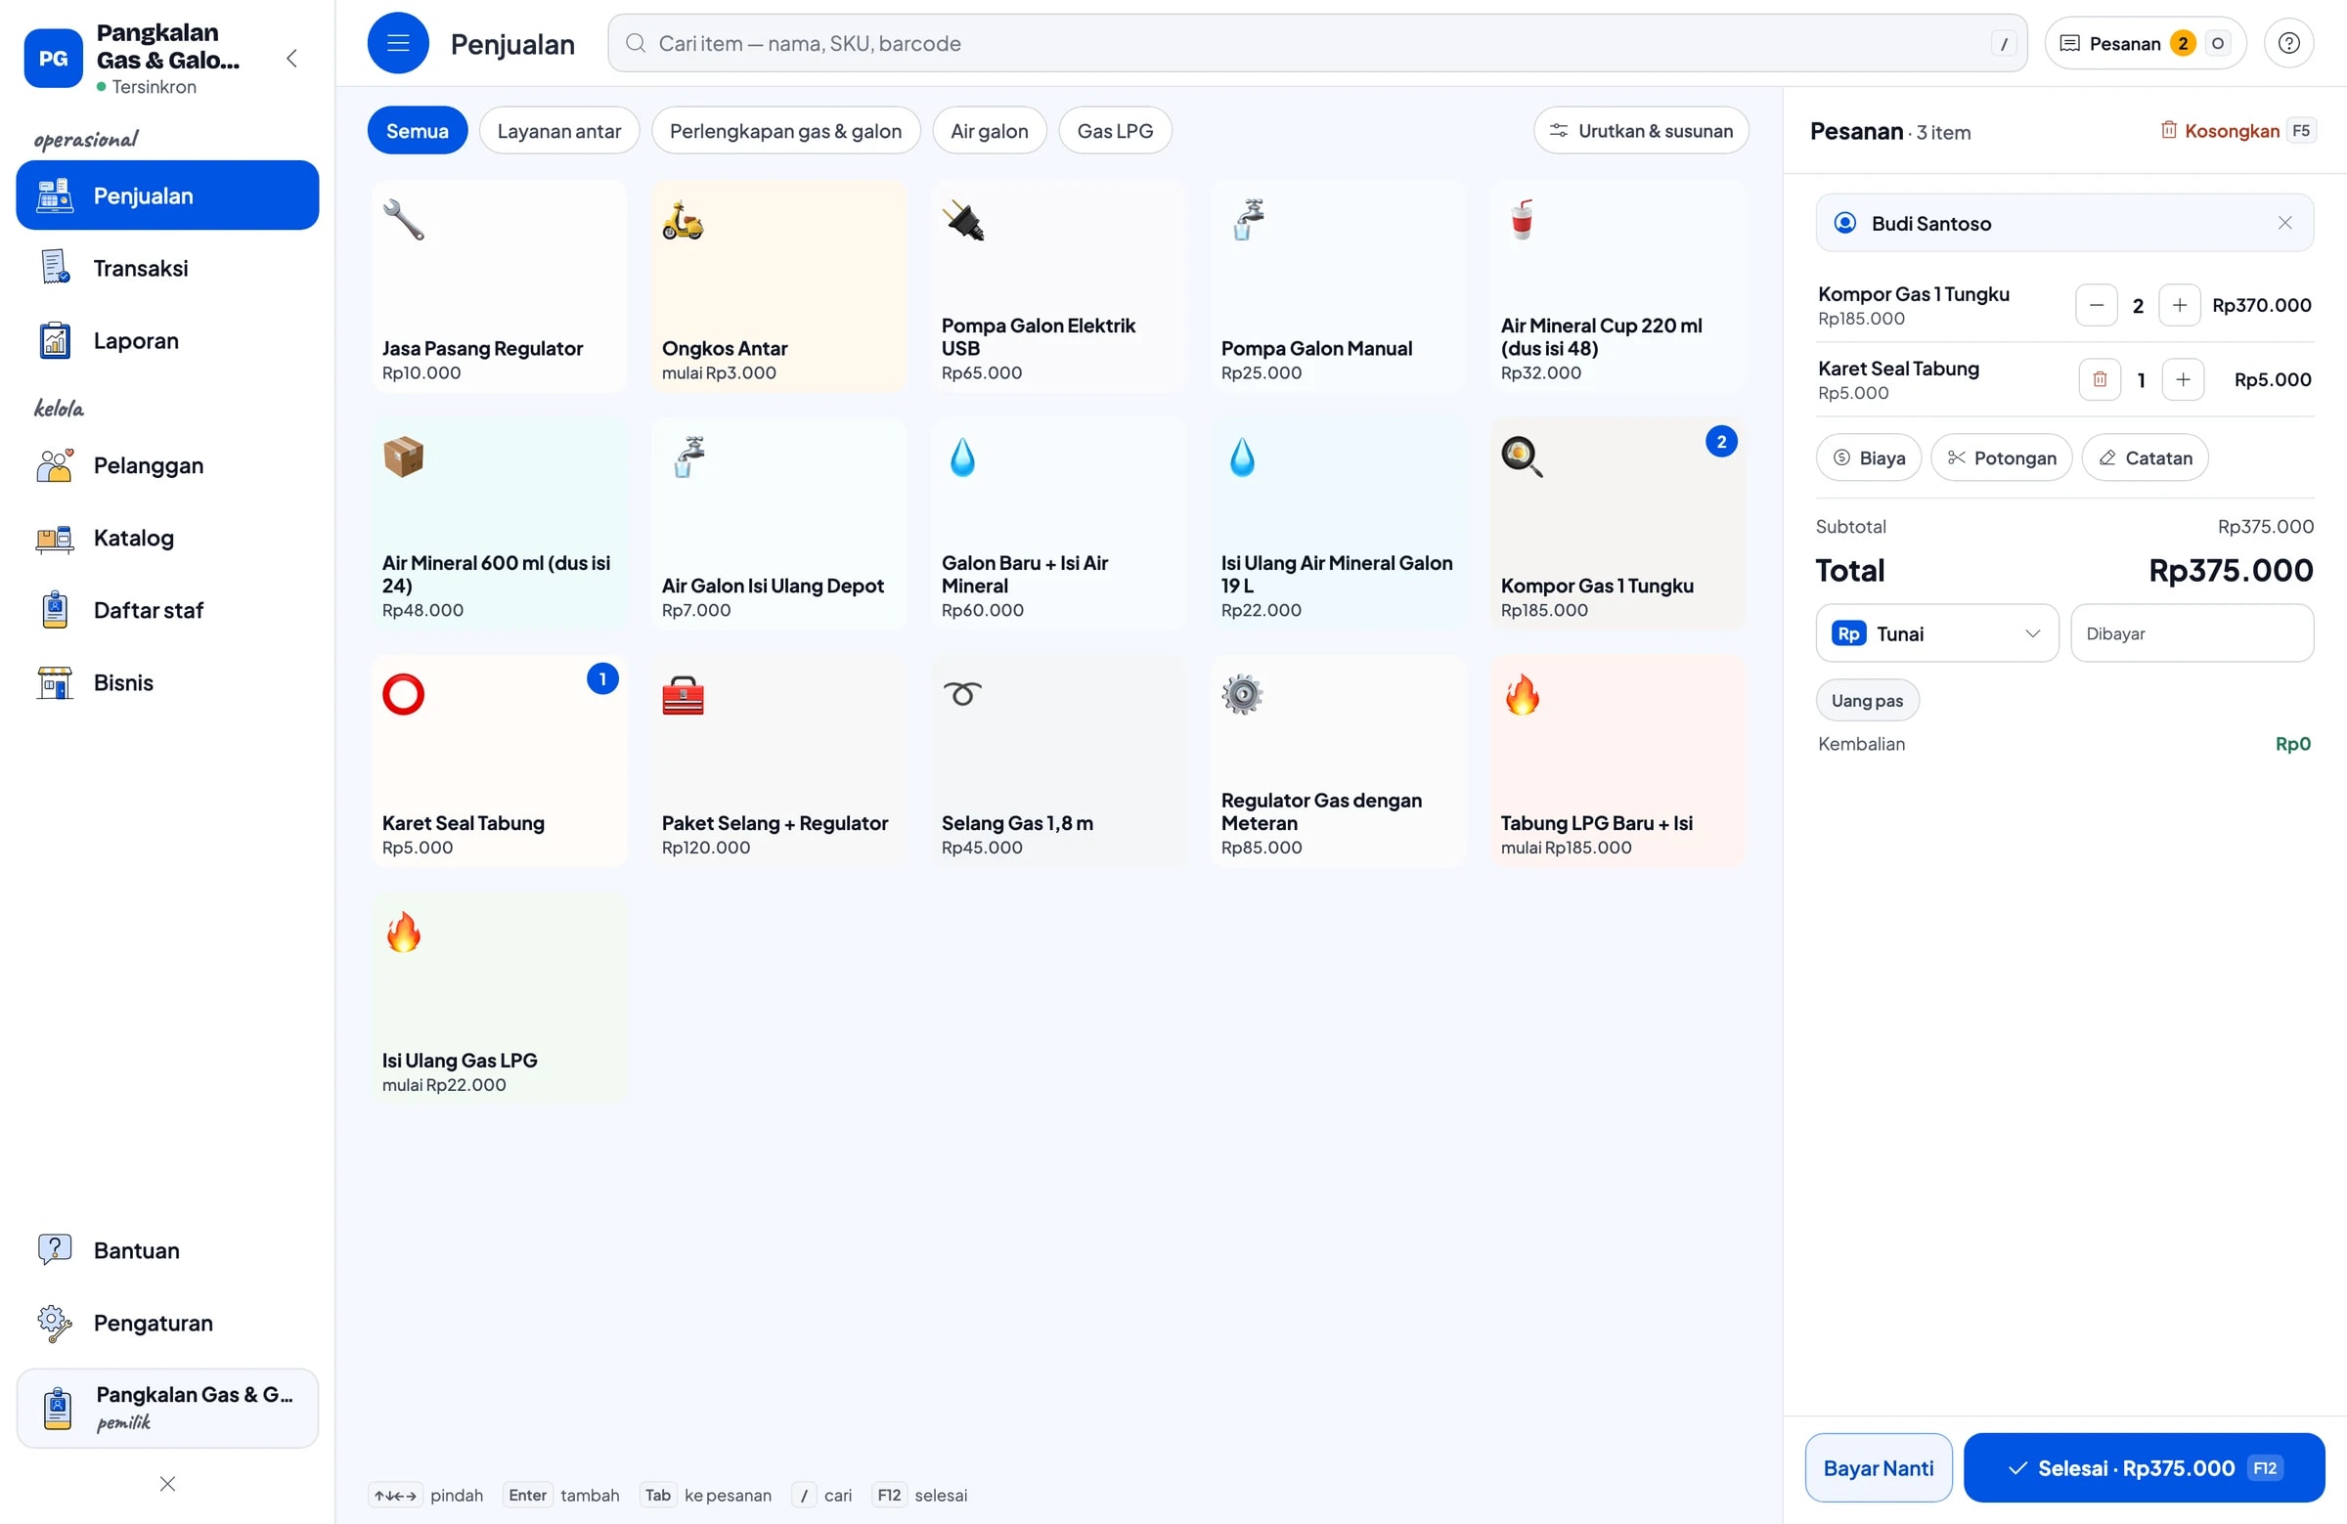Open Daftar staf in sidebar

point(167,609)
